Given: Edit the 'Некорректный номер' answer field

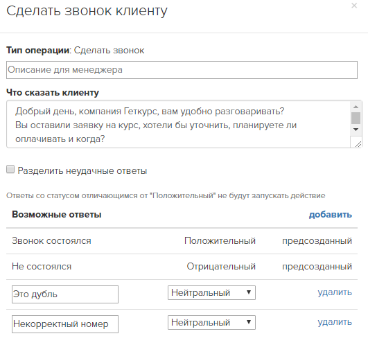Looking at the screenshot, I should click(65, 324).
